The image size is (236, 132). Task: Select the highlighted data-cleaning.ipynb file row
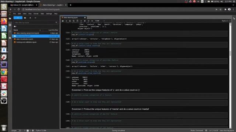pos(36,36)
